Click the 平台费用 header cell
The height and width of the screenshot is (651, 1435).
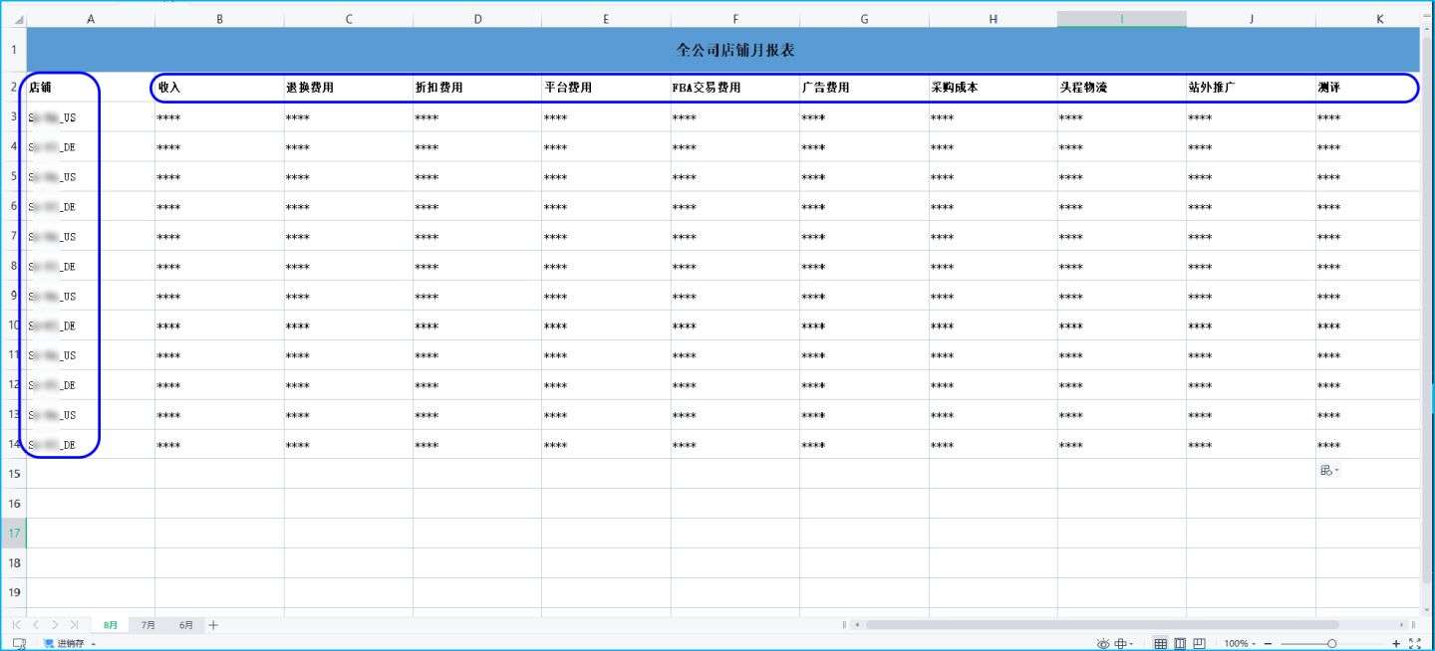(x=606, y=88)
